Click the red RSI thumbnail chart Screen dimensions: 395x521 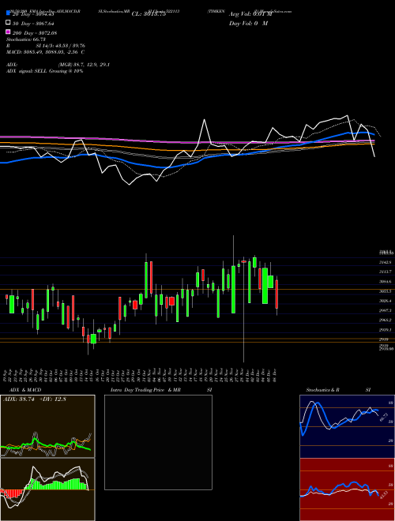click(347, 489)
